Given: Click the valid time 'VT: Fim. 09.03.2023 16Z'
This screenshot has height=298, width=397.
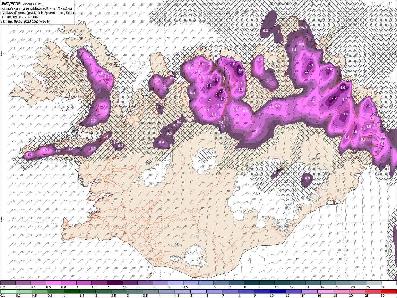Looking at the screenshot, I should 19,21.
